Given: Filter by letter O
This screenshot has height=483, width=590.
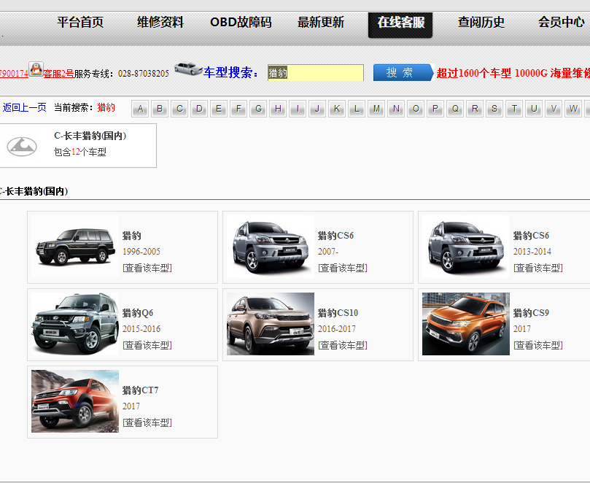Looking at the screenshot, I should pos(416,109).
